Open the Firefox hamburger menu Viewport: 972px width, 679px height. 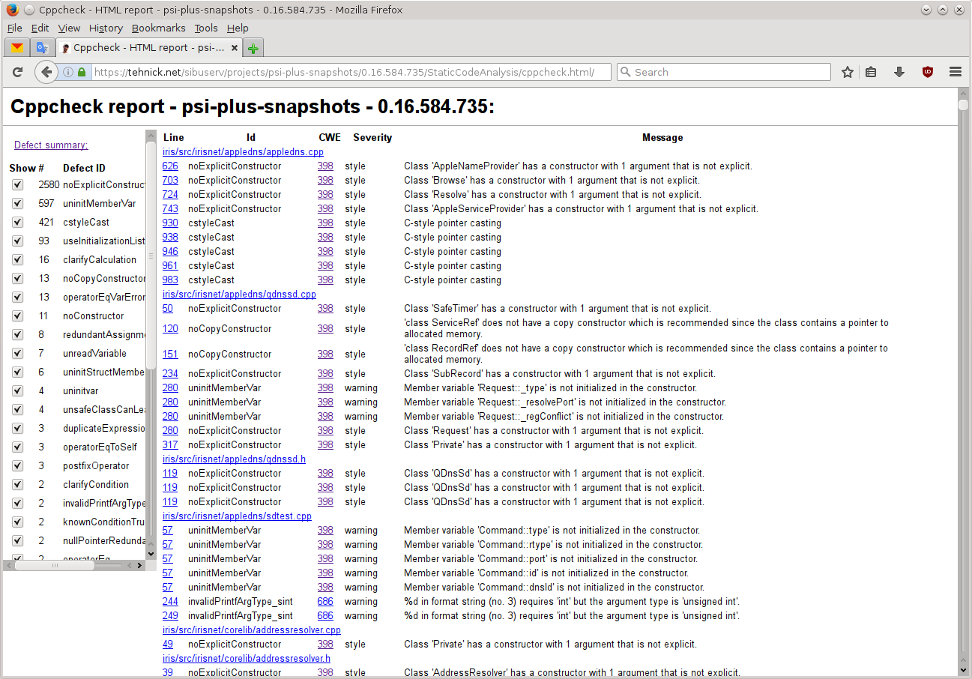tap(956, 72)
